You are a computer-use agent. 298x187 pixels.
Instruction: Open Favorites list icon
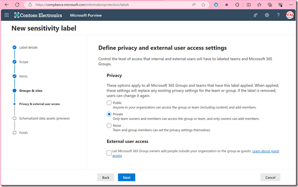point(259,5)
